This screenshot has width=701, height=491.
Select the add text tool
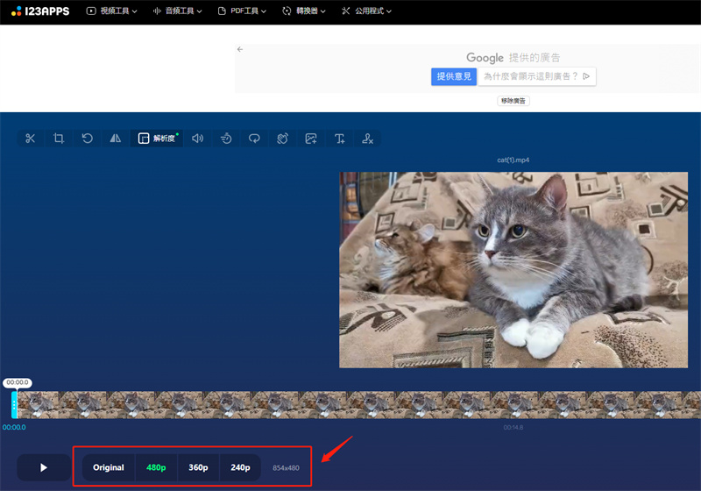[x=339, y=139]
